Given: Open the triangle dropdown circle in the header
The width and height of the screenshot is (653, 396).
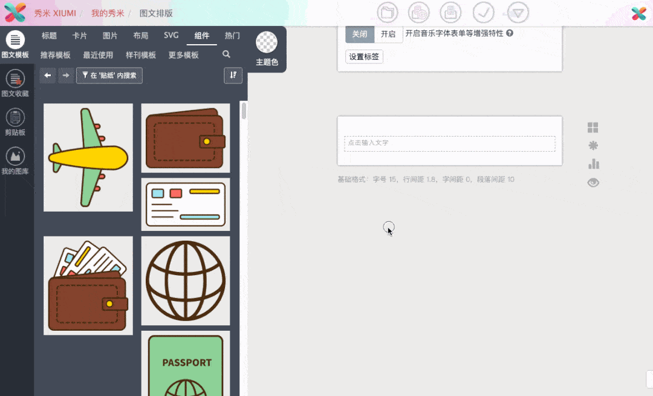Looking at the screenshot, I should [x=518, y=13].
